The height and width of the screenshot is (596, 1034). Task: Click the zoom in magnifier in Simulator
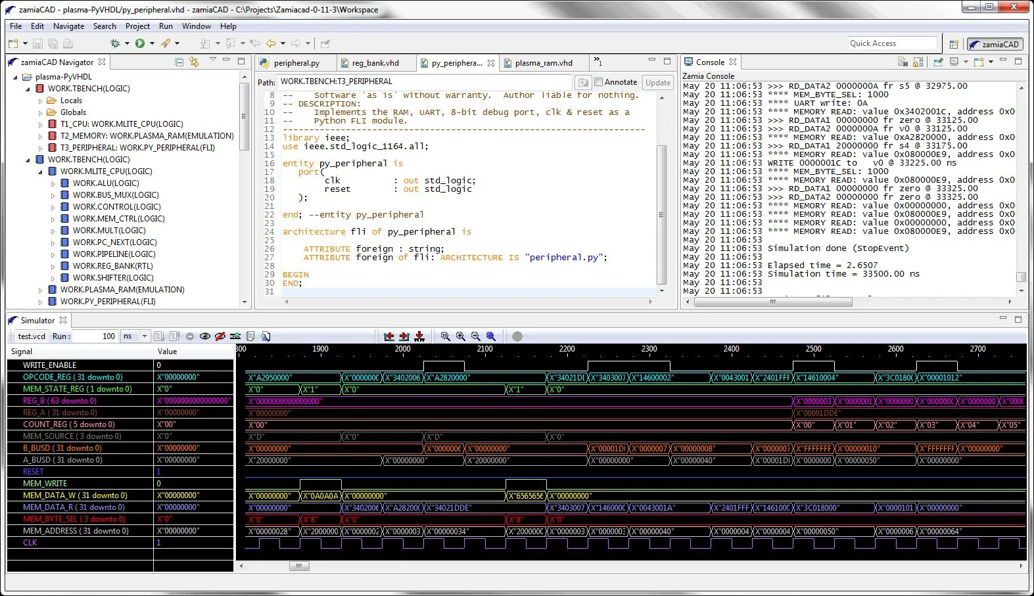click(x=460, y=336)
